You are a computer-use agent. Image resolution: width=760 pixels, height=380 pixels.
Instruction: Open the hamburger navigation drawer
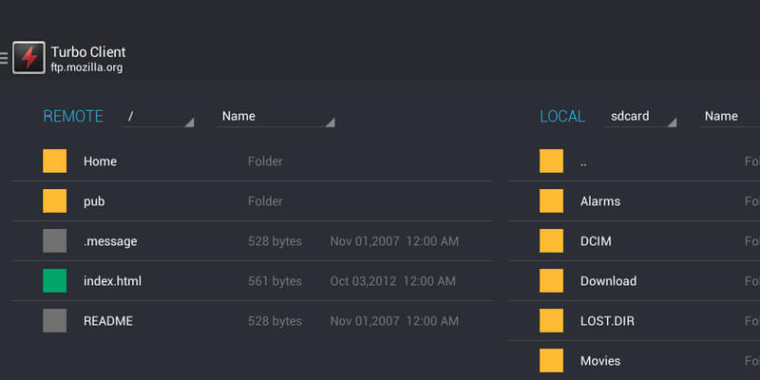[x=5, y=58]
